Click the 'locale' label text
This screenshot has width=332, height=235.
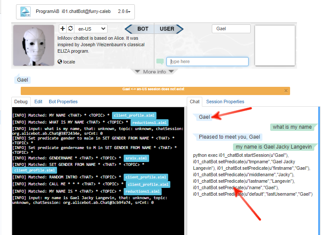click(x=69, y=62)
